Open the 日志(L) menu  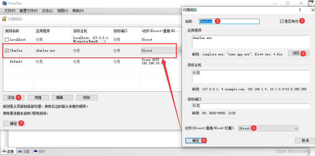click(x=47, y=11)
